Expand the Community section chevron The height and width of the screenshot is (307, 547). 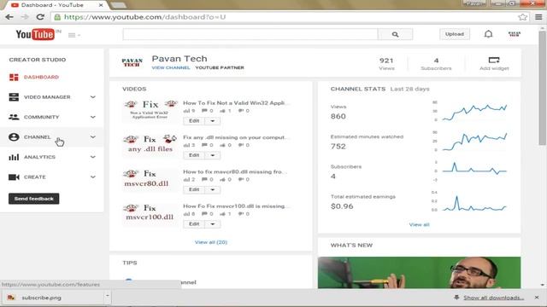coord(93,117)
